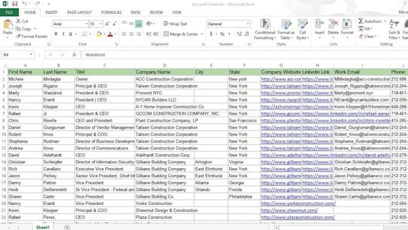Apply the percent style
This screenshot has height=230, width=408.
(222, 34)
